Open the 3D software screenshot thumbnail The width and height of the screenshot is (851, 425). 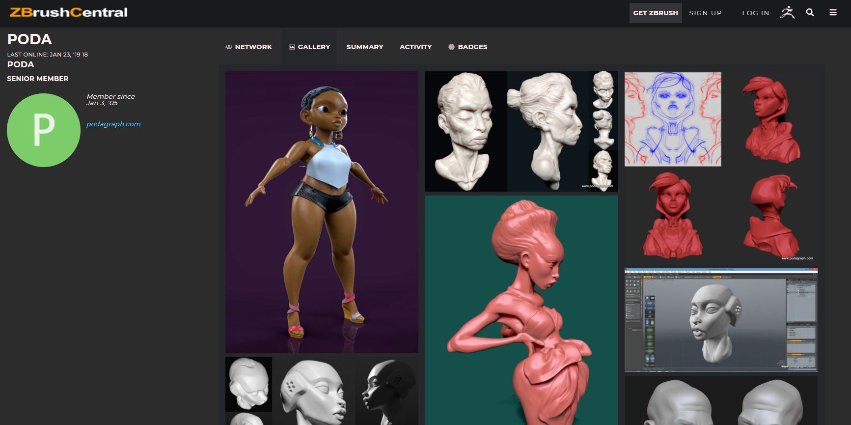point(721,320)
